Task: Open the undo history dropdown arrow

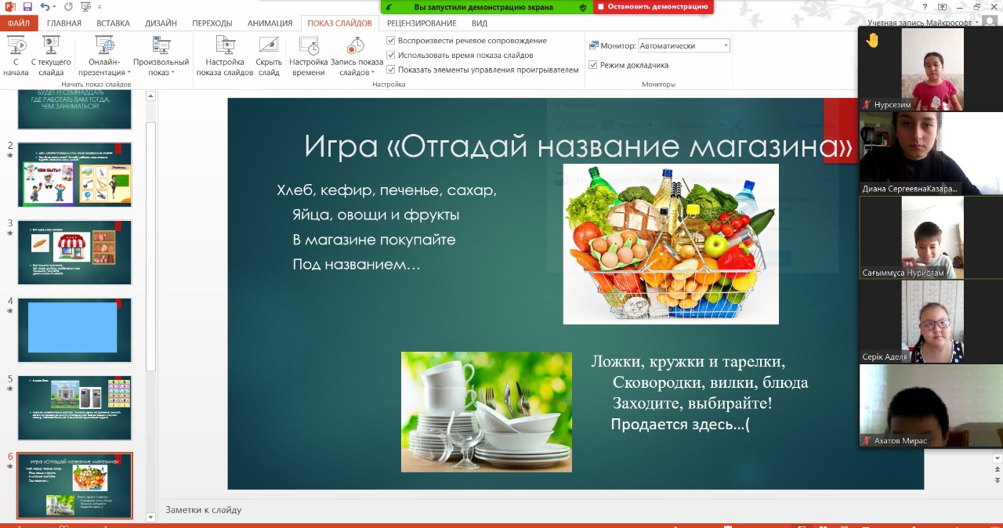Action: click(x=54, y=7)
